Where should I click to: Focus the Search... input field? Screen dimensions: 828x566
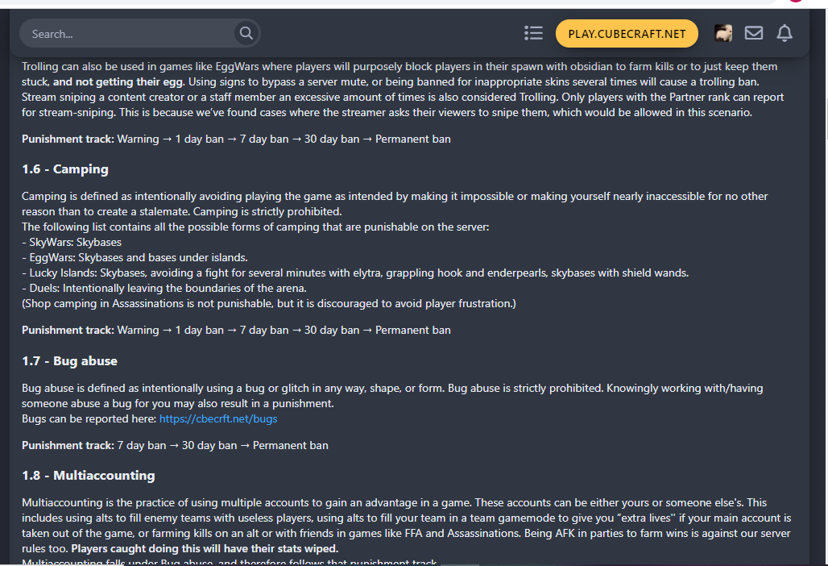[126, 34]
